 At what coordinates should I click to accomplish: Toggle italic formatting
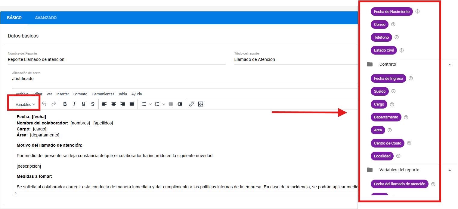click(x=74, y=104)
